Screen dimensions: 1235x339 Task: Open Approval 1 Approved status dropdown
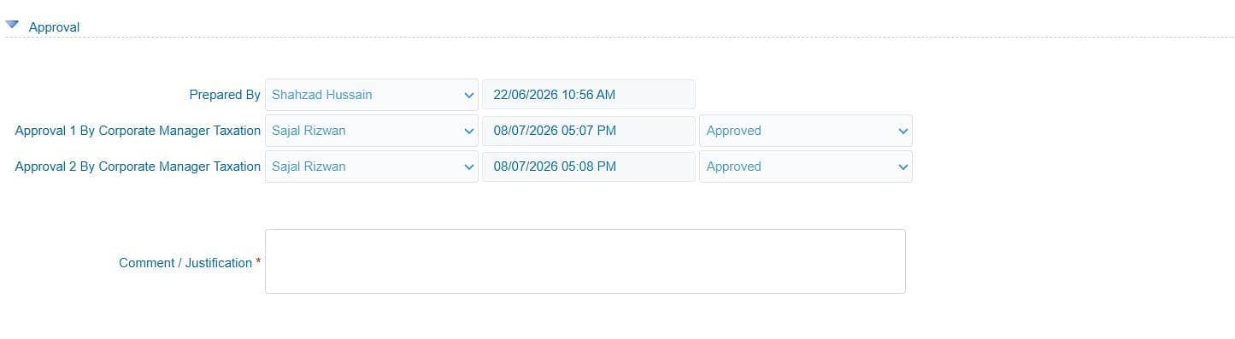pyautogui.click(x=806, y=131)
